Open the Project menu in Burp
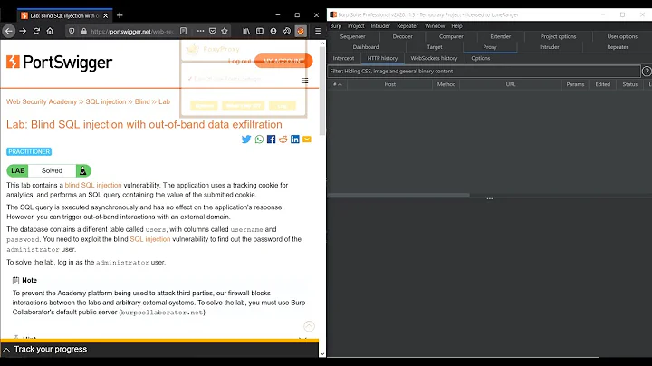 (356, 25)
